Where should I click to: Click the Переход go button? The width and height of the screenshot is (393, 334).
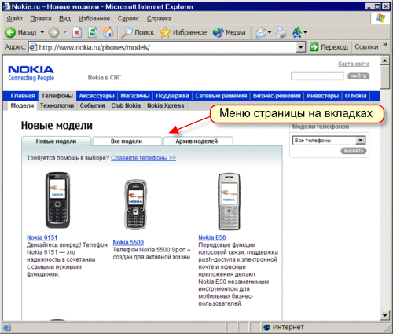[329, 47]
